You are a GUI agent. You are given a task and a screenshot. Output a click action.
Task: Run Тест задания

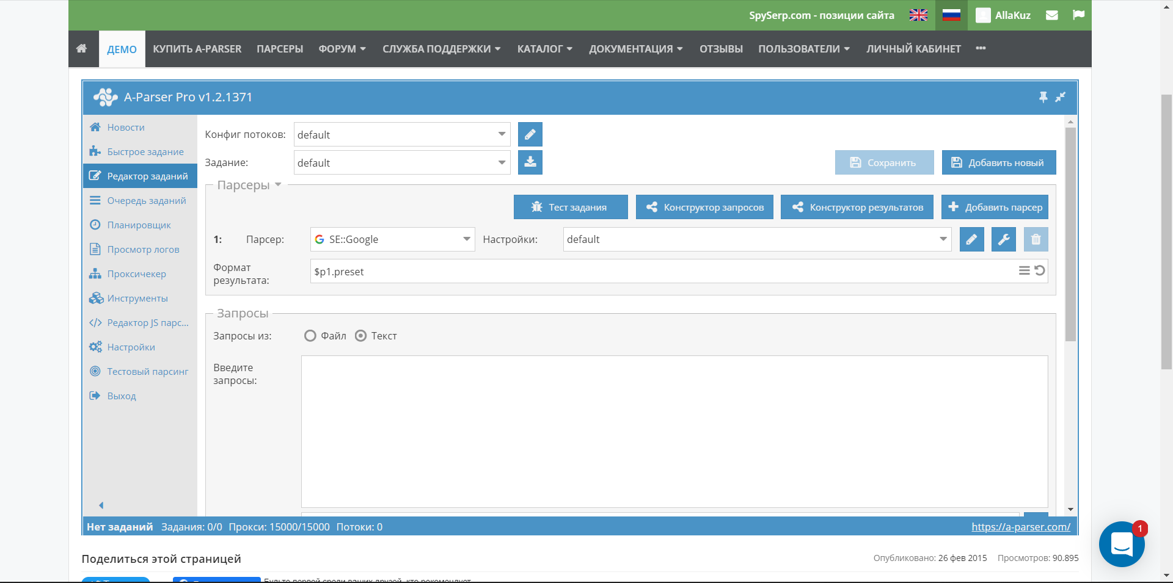[x=571, y=207]
